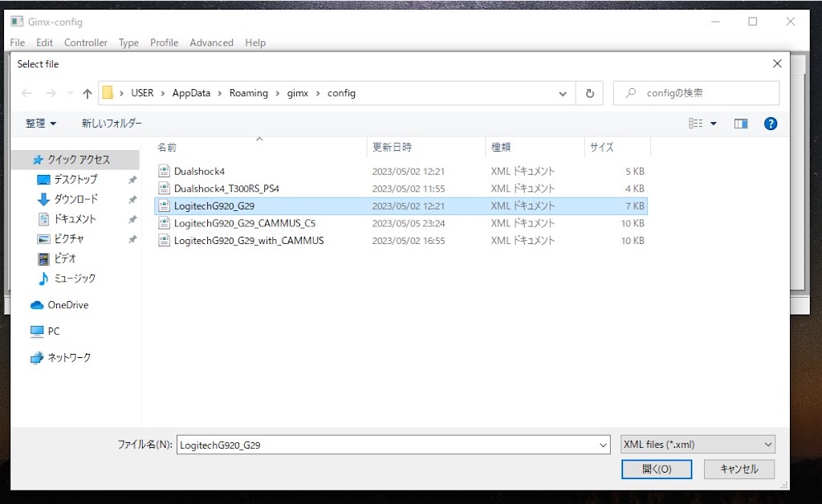Open デスクトップ in navigation pane
Screen dimensions: 822x504
click(75, 179)
